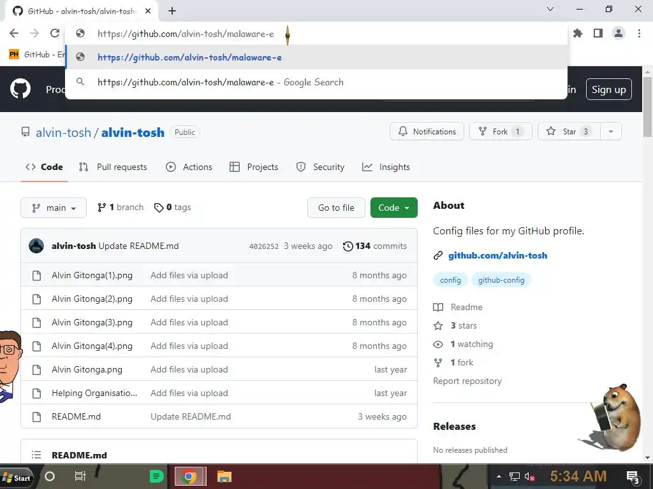This screenshot has height=489, width=653.
Task: Click the Go to file button
Action: (x=336, y=208)
